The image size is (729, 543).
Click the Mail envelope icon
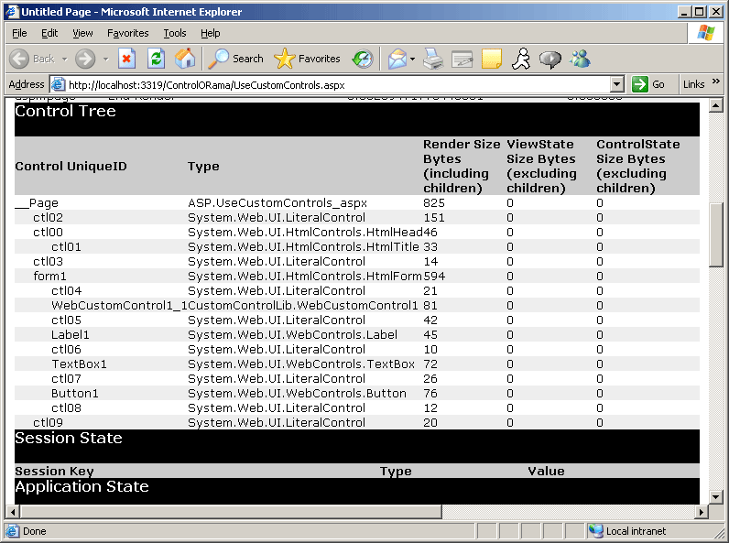[397, 59]
